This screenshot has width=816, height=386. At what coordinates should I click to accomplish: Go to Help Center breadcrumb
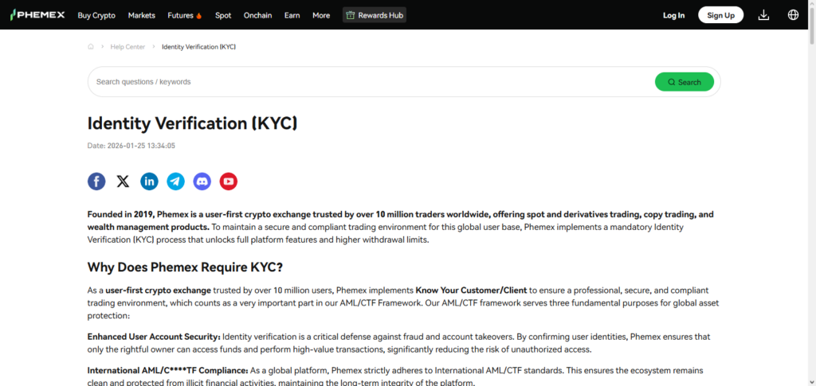[127, 47]
